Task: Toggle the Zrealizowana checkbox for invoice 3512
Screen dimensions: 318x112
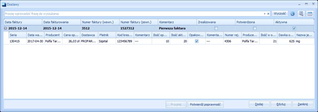Action: 216,28
